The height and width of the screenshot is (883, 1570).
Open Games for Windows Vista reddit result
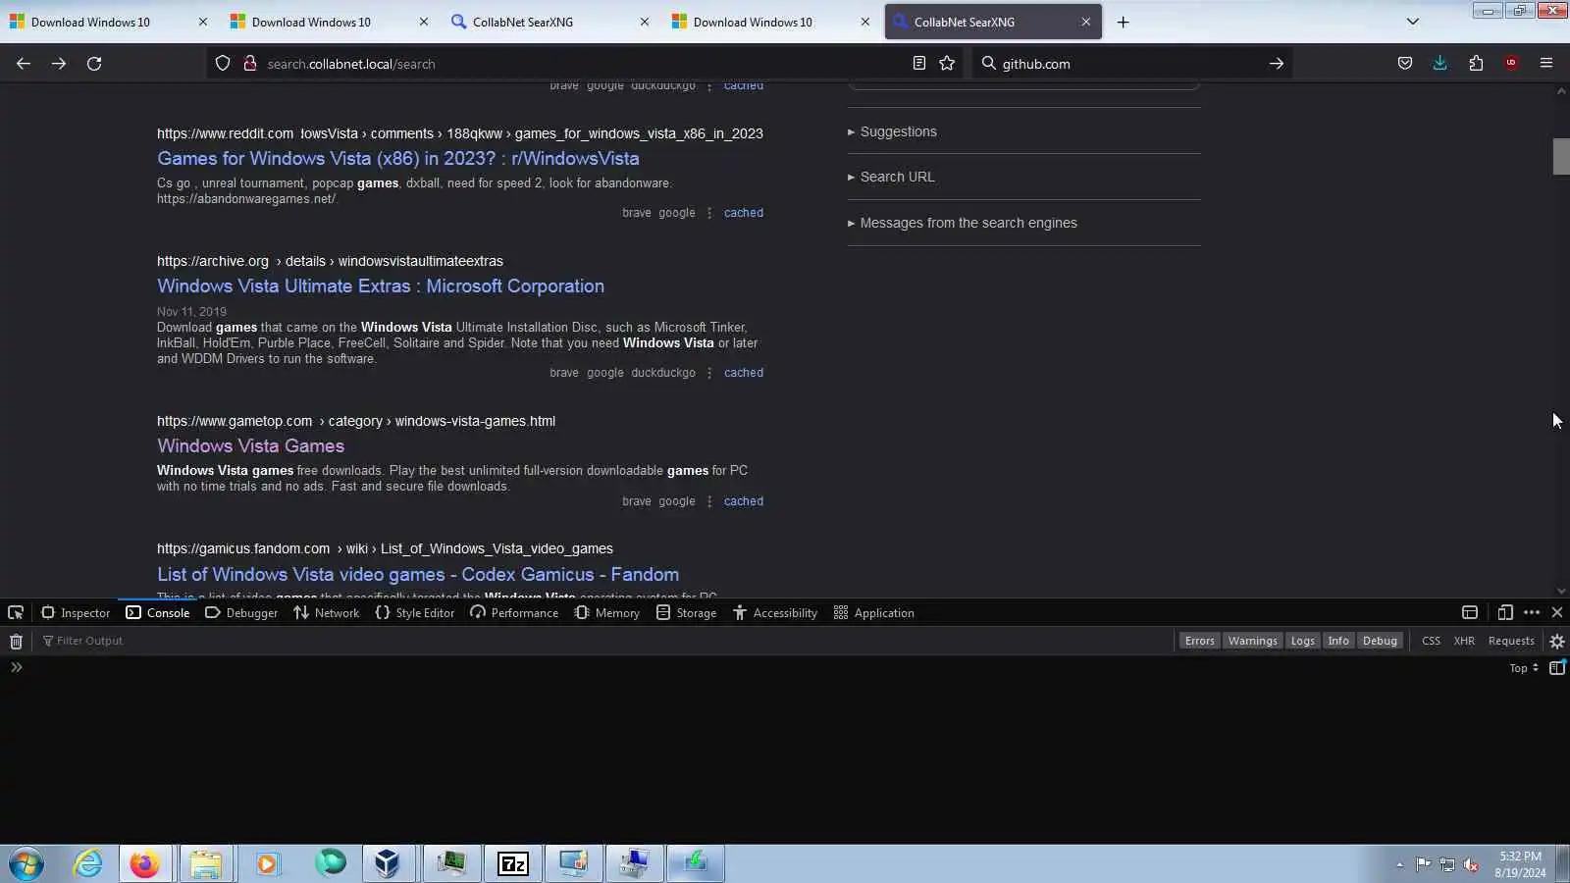tap(398, 159)
